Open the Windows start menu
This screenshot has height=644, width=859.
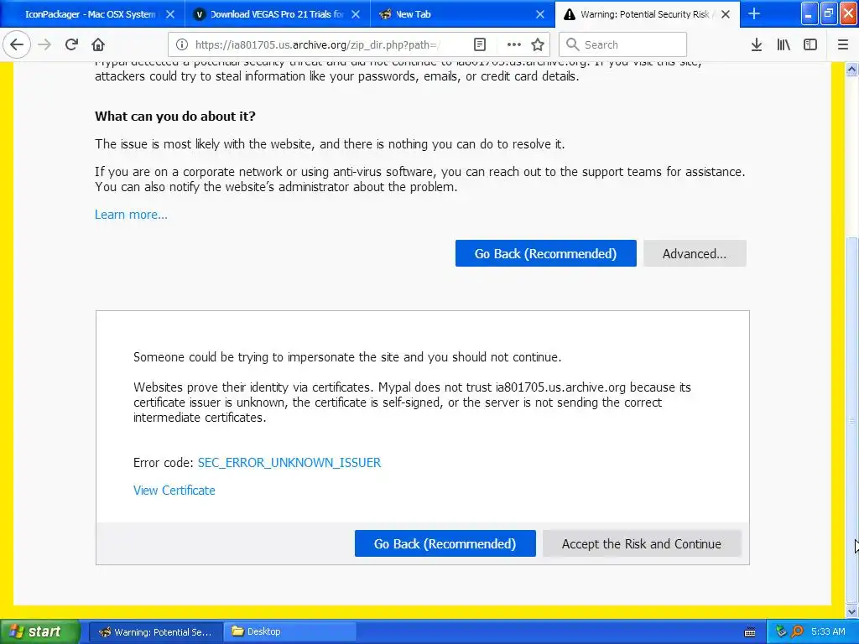pos(39,631)
